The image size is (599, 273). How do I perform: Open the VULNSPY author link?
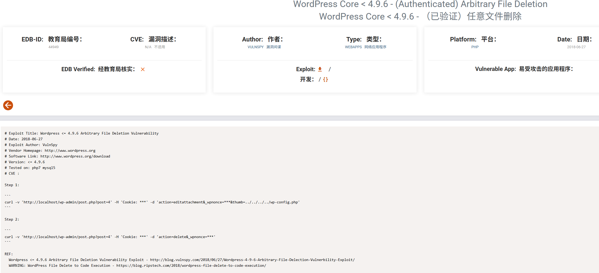click(x=256, y=47)
